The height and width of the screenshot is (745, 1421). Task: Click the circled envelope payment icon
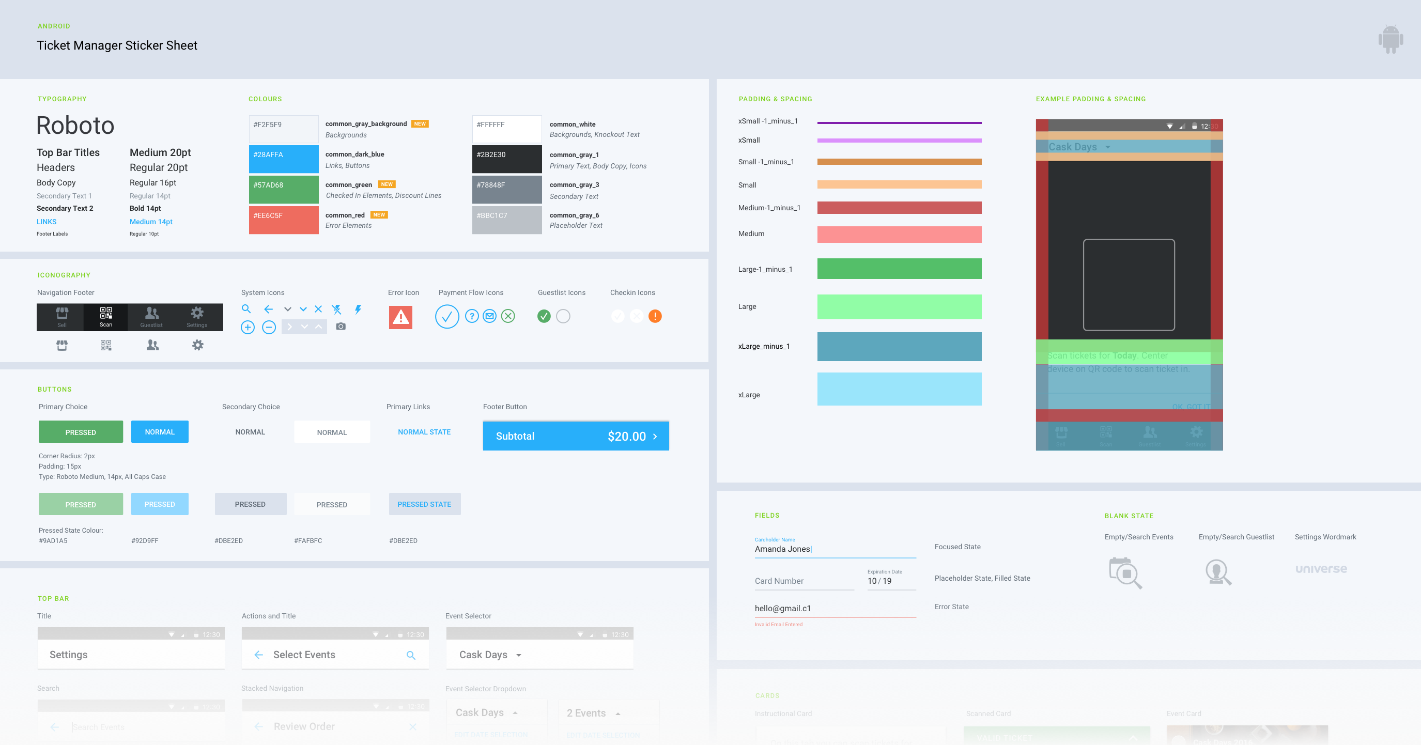pyautogui.click(x=490, y=316)
